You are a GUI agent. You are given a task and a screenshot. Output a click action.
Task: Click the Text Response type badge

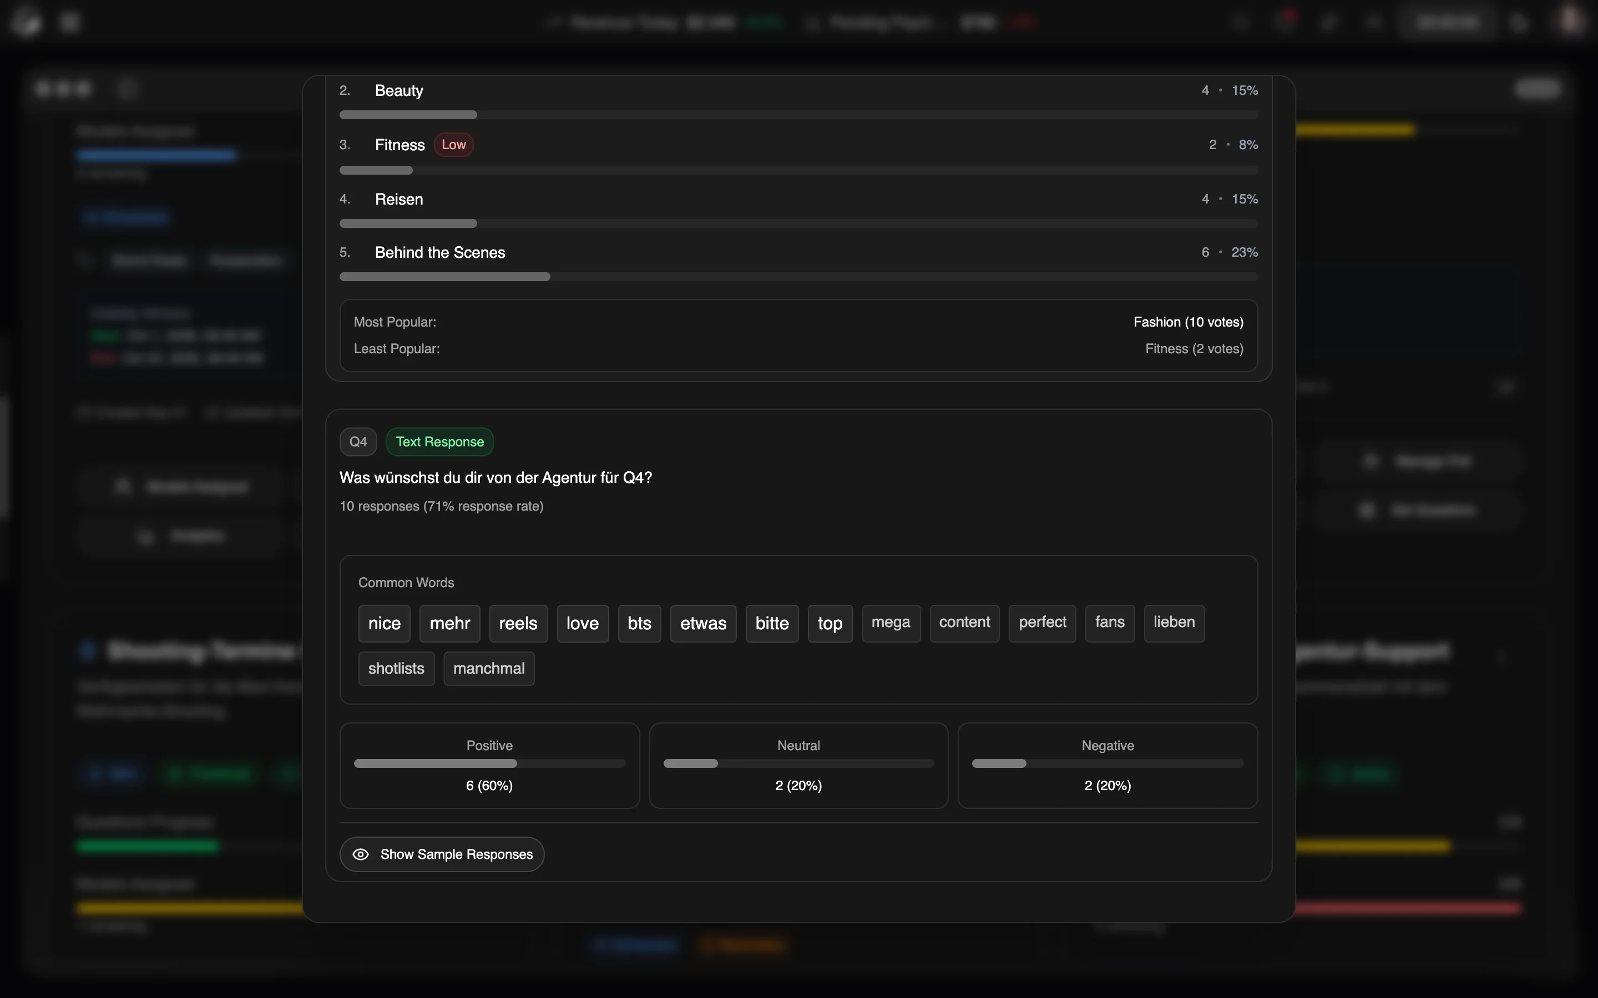tap(440, 441)
